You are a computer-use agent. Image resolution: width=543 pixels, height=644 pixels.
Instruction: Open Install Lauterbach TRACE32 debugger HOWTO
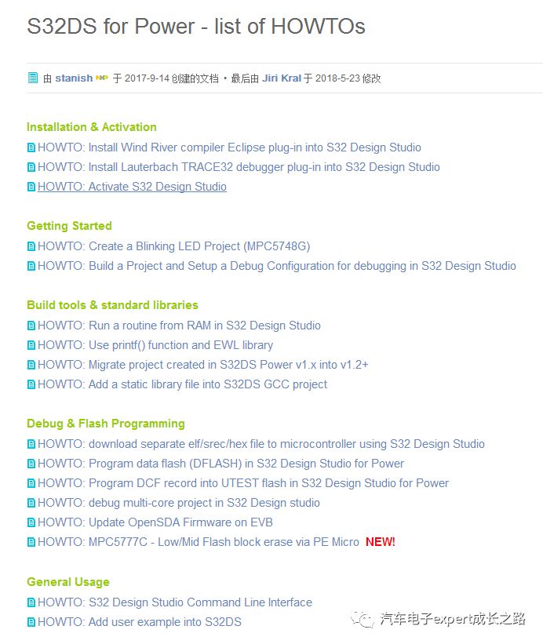239,167
